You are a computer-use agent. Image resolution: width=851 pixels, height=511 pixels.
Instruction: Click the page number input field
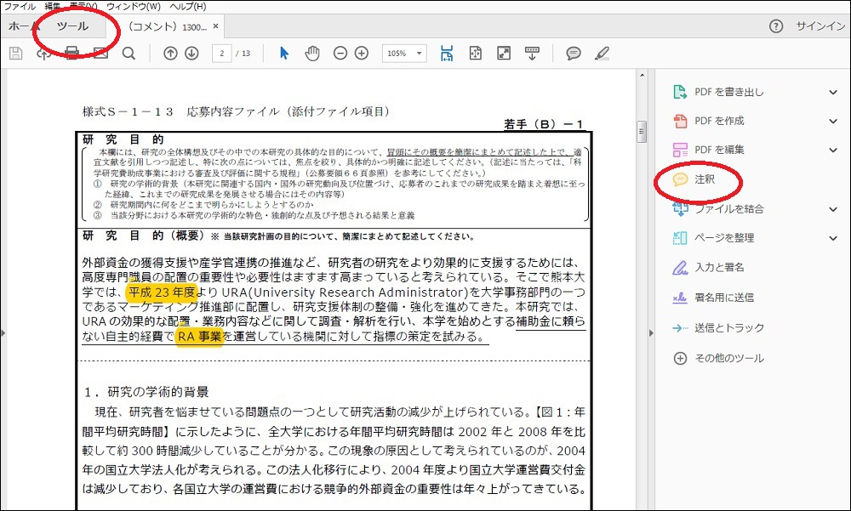221,54
